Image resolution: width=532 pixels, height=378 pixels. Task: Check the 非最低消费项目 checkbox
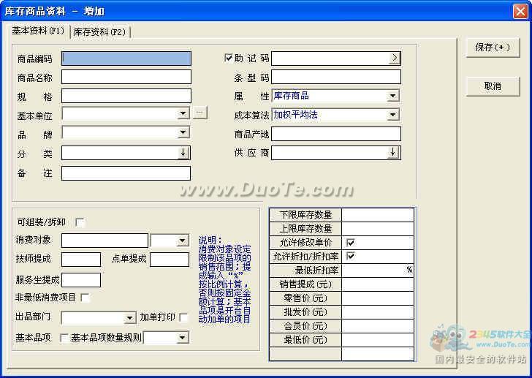click(85, 298)
